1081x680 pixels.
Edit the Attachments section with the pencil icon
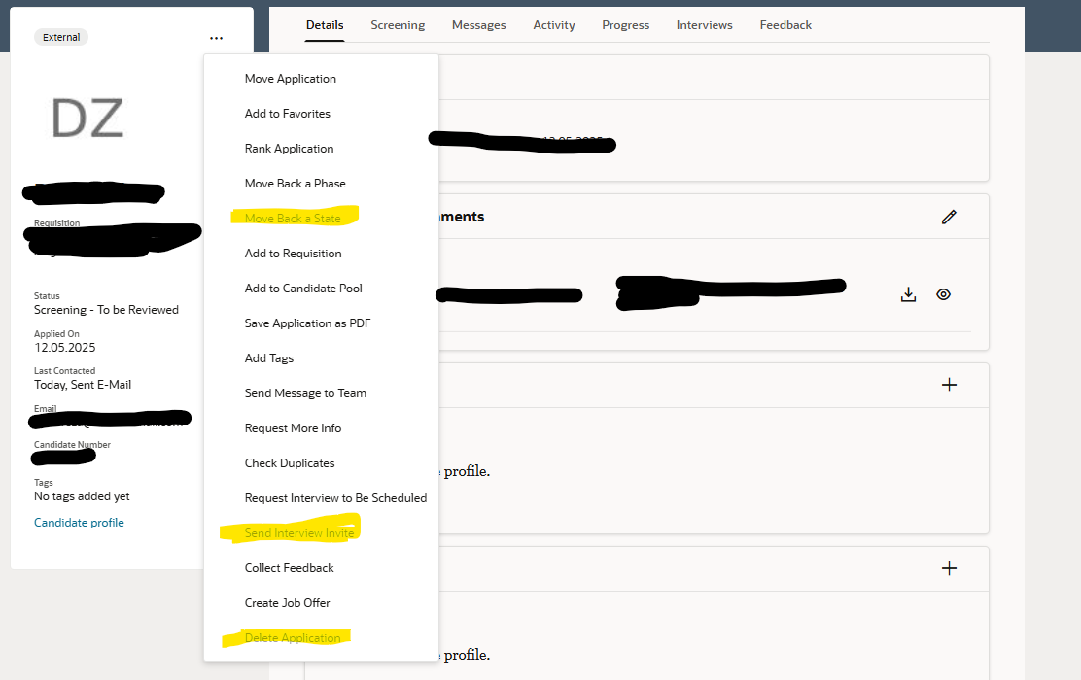coord(949,217)
